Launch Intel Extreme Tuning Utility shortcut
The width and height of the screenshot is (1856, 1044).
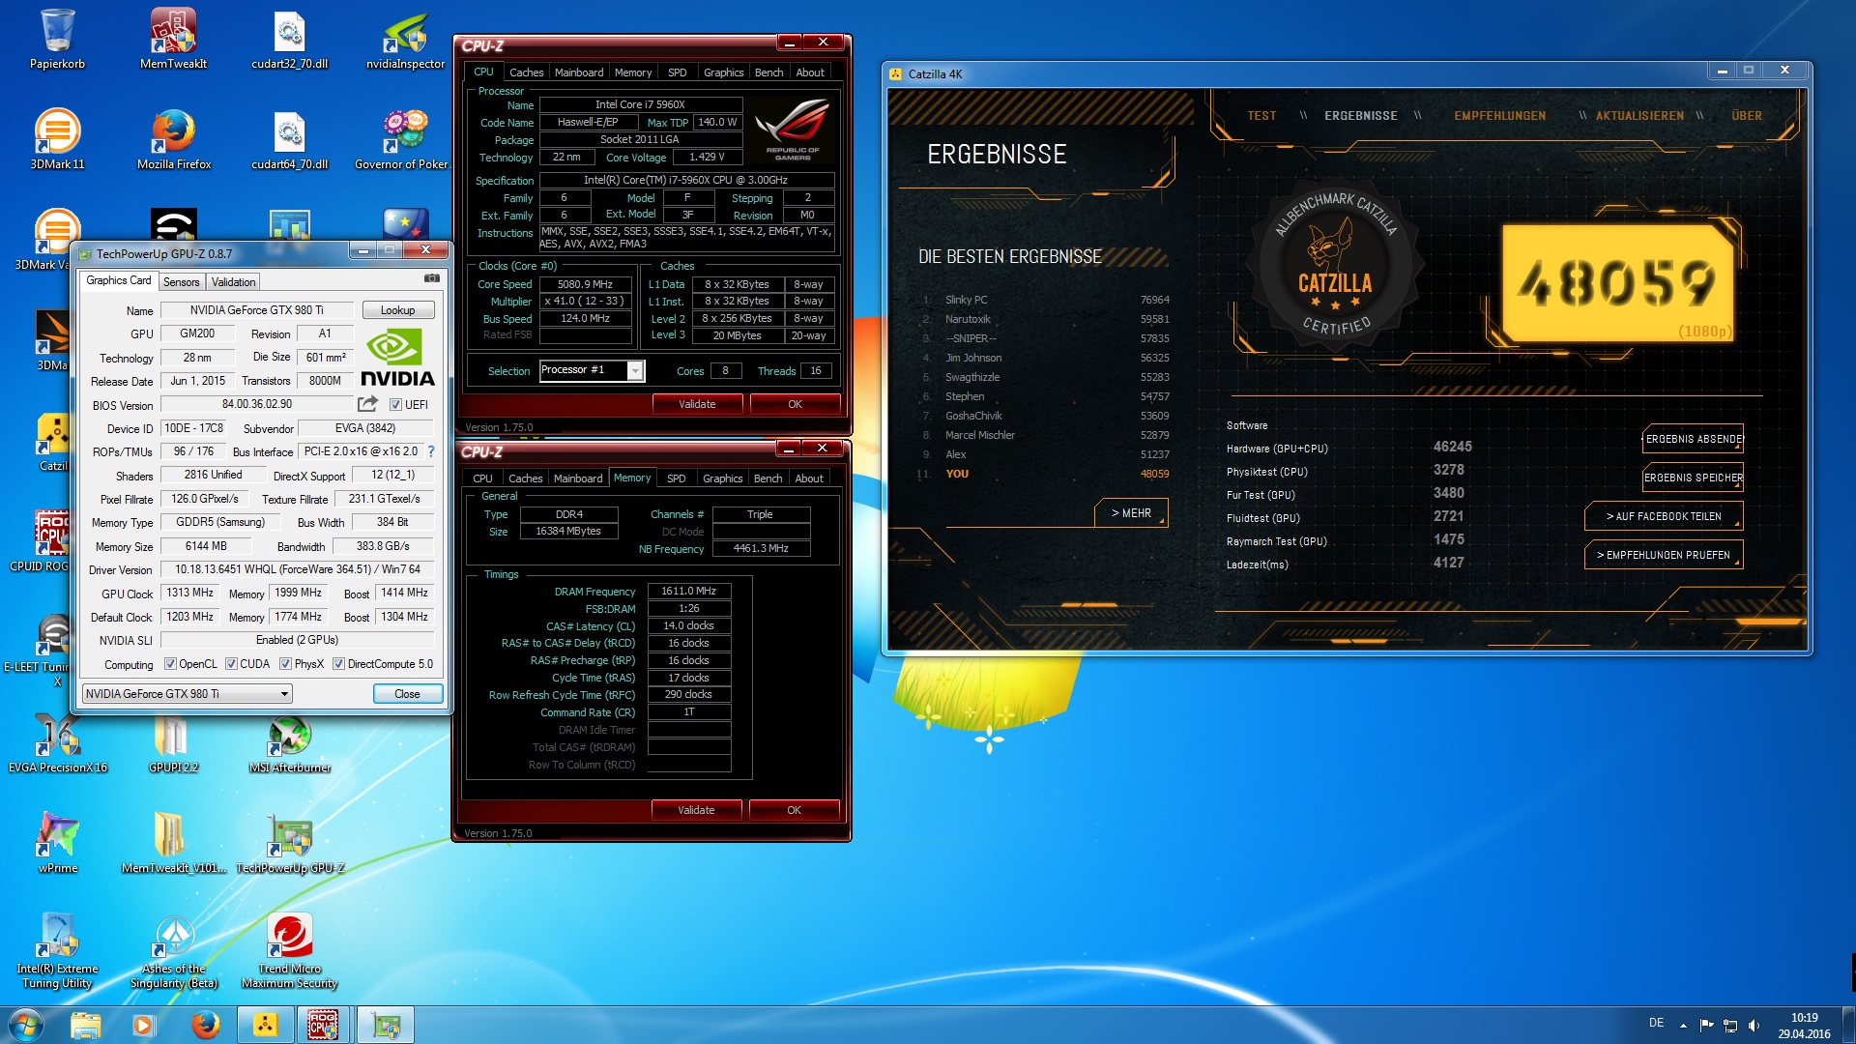(x=57, y=951)
